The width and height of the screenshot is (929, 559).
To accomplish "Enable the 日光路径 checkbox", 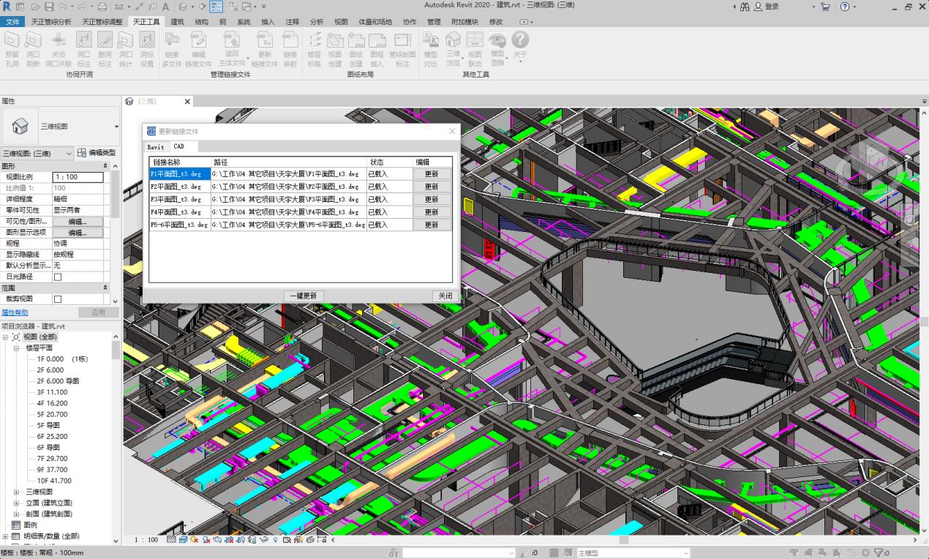I will coord(58,277).
